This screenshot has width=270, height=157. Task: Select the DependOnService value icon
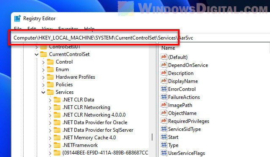coord(164,65)
